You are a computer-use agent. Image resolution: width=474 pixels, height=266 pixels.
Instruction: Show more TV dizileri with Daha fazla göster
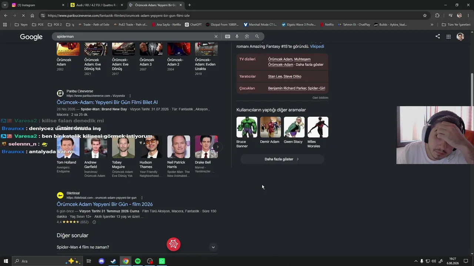tap(310, 65)
